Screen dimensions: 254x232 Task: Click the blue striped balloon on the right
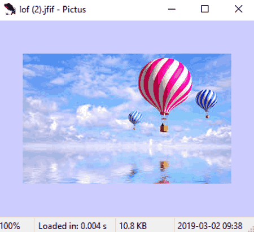click(x=207, y=100)
